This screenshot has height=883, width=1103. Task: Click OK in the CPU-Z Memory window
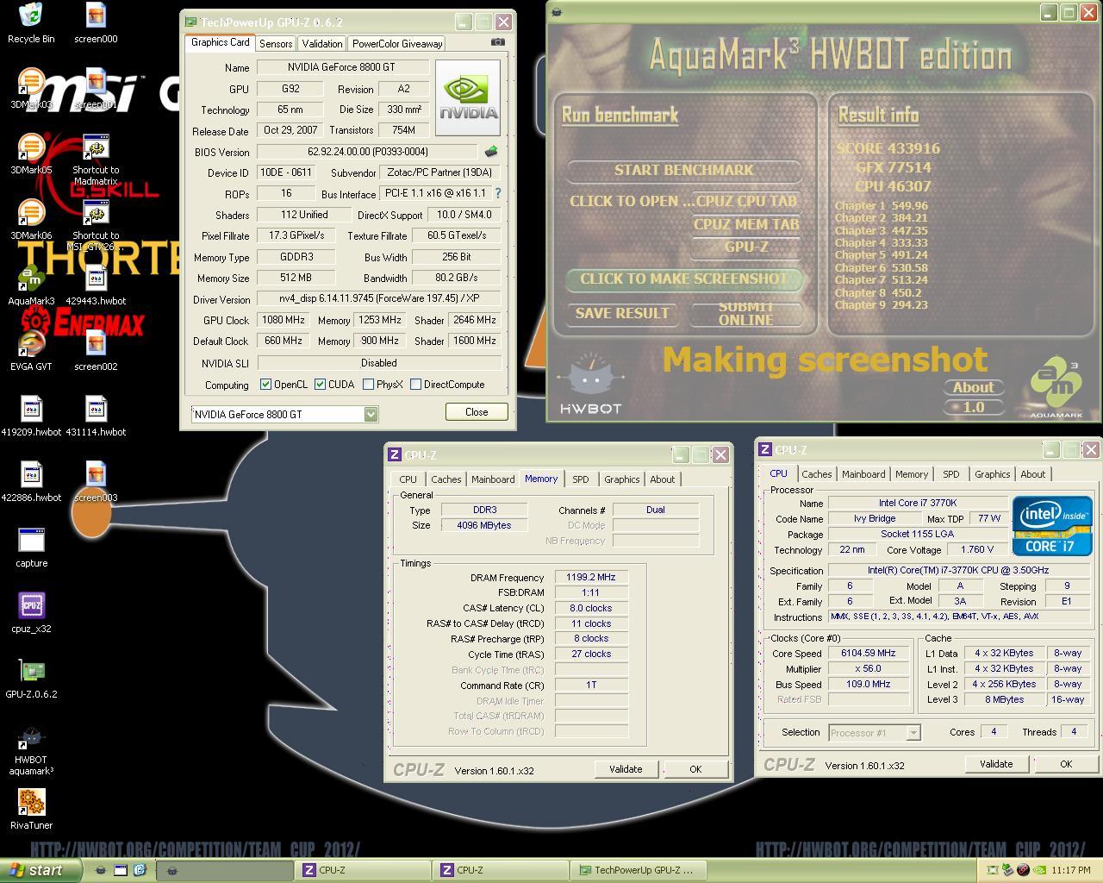point(695,769)
